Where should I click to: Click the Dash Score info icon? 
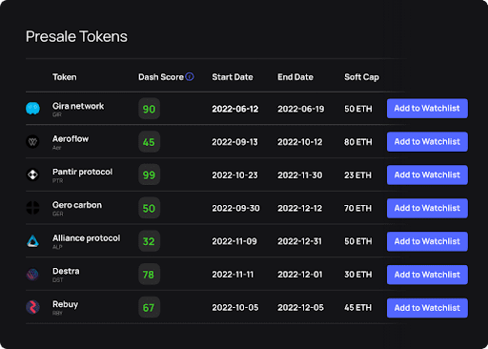tap(190, 76)
